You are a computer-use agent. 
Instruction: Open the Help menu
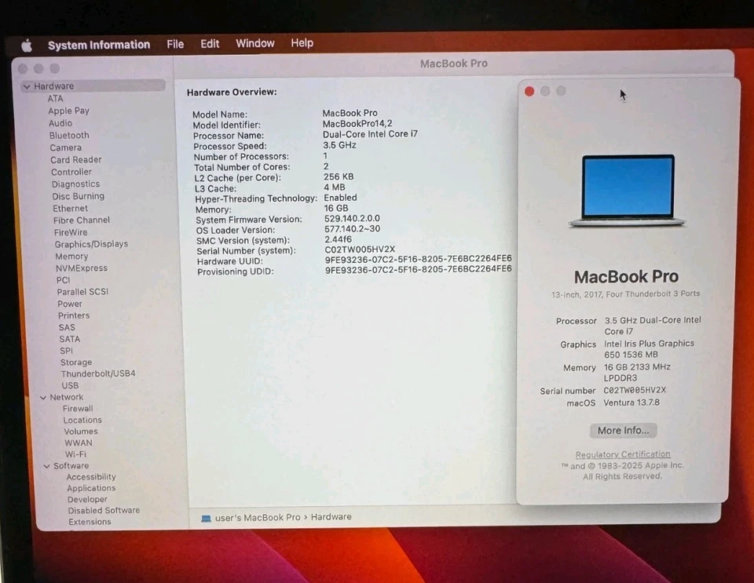(x=302, y=42)
